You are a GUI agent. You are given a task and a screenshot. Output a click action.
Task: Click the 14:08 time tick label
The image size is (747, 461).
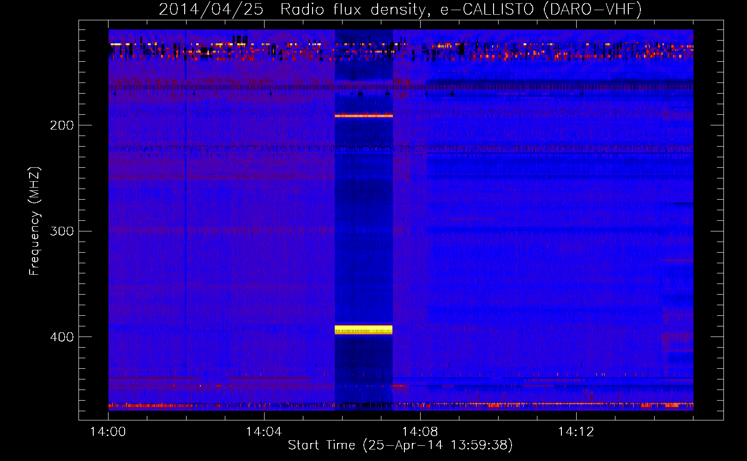(420, 432)
